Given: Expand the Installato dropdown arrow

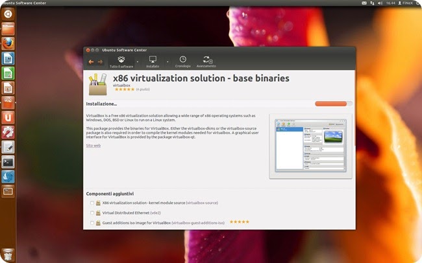Looking at the screenshot, I should pyautogui.click(x=168, y=62).
